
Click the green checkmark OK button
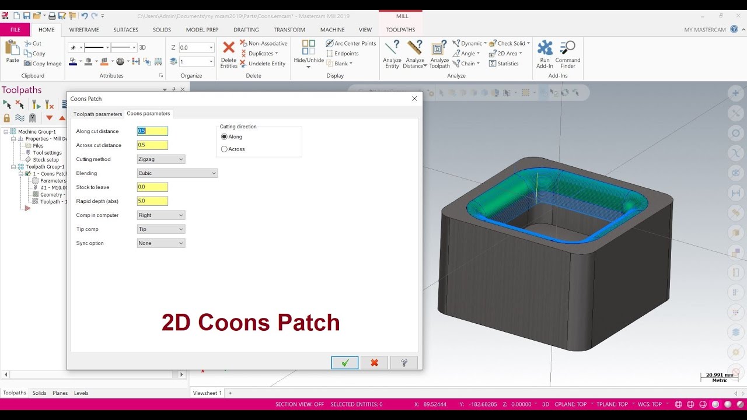click(345, 362)
